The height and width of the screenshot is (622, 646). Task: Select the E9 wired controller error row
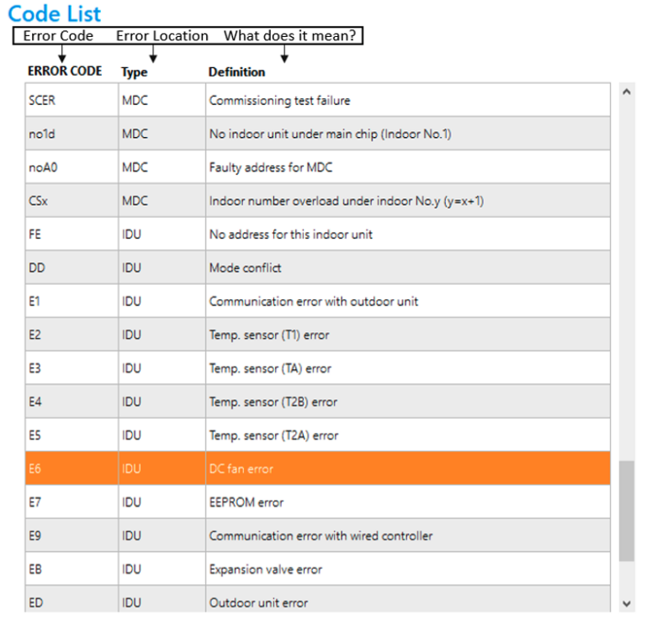coord(318,535)
